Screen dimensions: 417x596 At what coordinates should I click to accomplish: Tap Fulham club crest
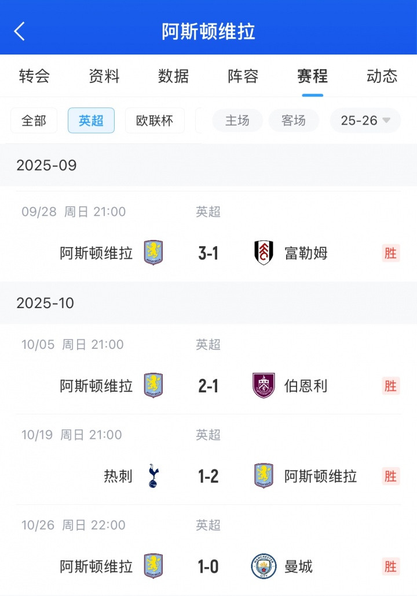264,253
